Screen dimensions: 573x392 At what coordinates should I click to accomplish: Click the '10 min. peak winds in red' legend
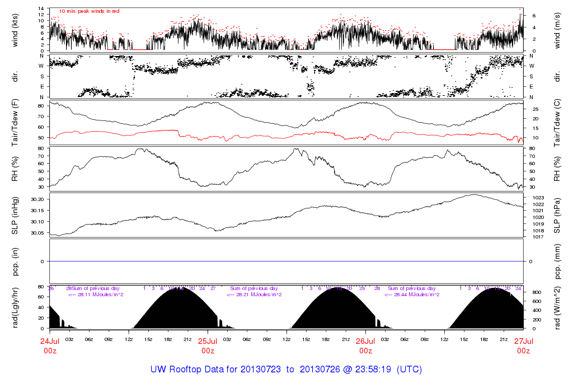point(89,11)
